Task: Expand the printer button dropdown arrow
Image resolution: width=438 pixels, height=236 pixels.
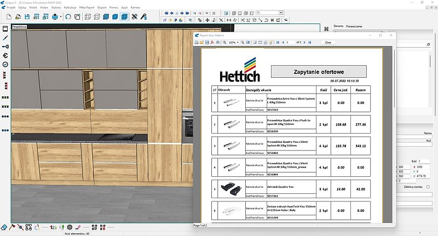Action: pos(60,18)
